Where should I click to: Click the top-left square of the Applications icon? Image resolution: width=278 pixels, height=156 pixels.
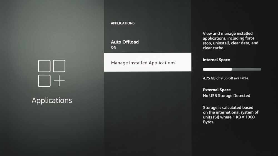pos(44,66)
